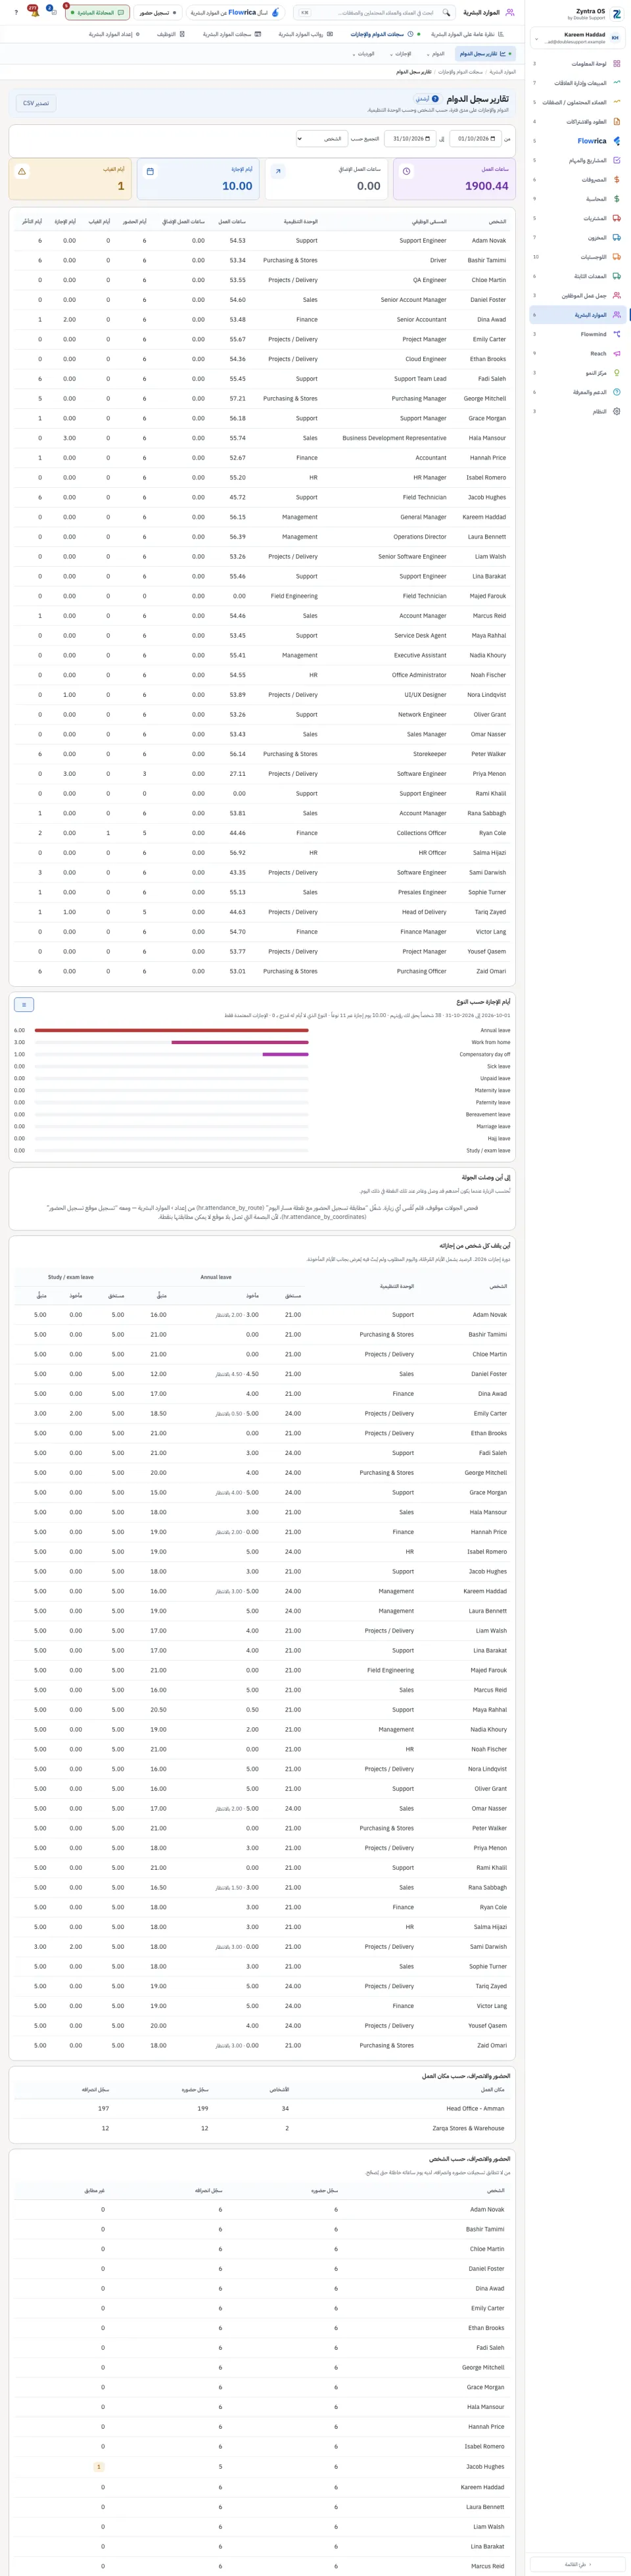This screenshot has height=2576, width=631.
Task: Click the المحادثة المباشرة live chat button
Action: coord(97,13)
